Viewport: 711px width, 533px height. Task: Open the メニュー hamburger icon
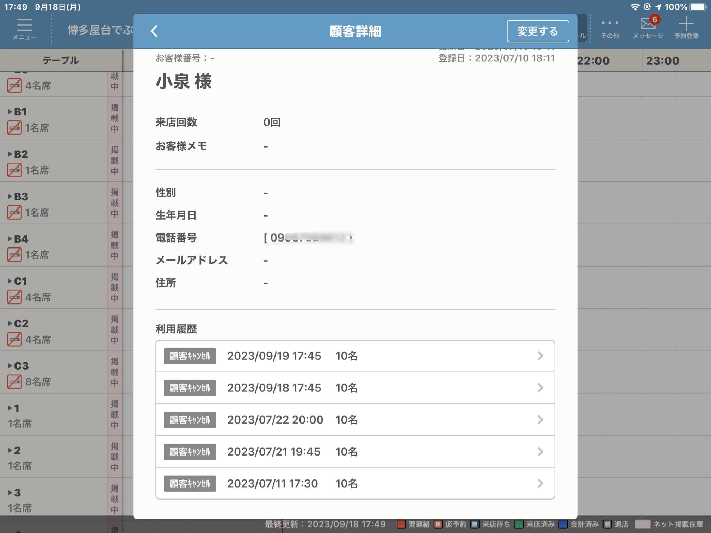point(25,29)
